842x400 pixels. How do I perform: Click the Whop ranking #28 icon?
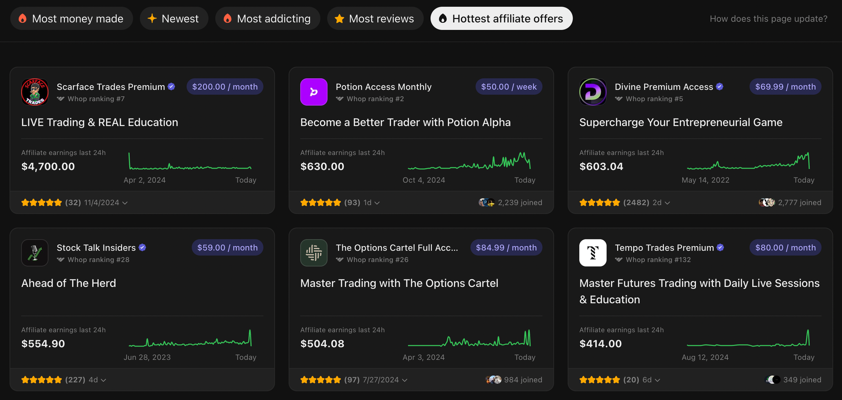coord(61,260)
